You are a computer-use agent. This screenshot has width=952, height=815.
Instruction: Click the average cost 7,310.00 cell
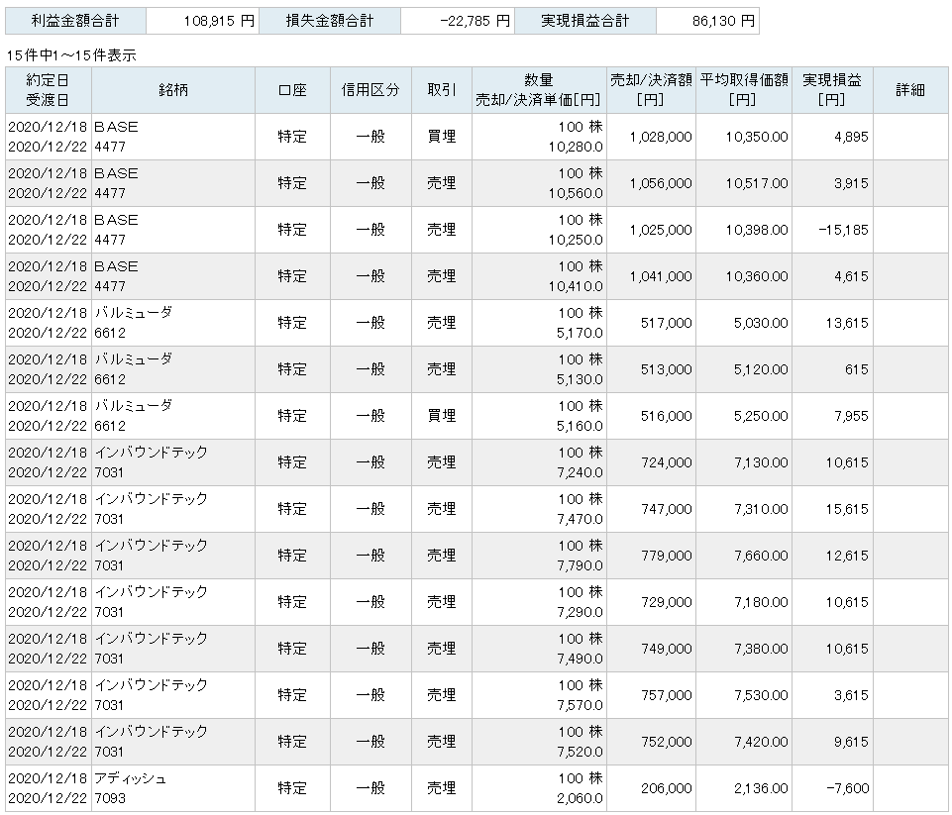tap(744, 509)
